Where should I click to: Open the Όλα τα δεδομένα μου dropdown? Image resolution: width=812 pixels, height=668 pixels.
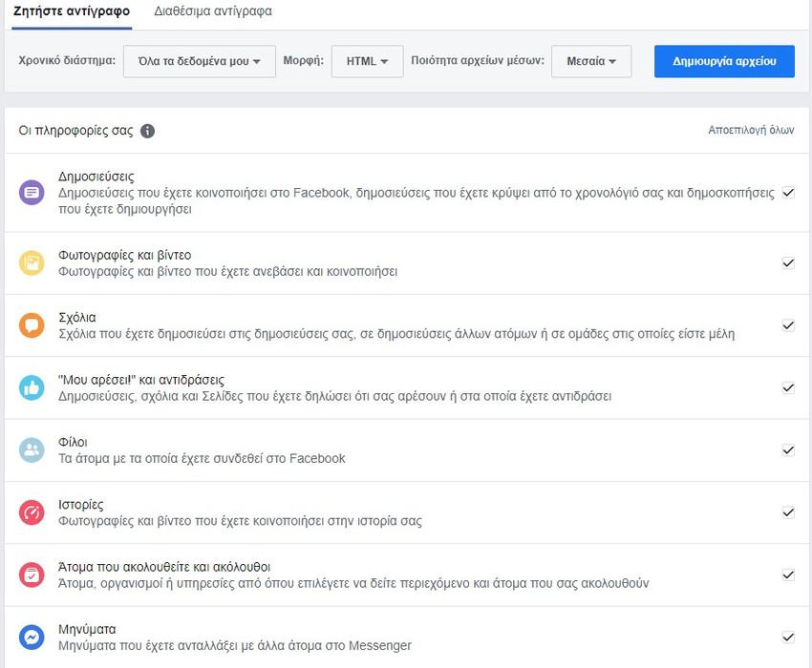200,61
